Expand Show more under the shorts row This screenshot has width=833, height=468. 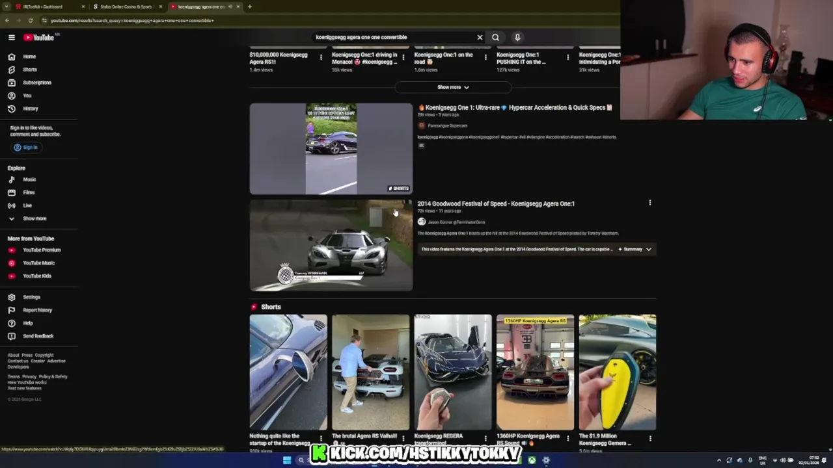453,87
